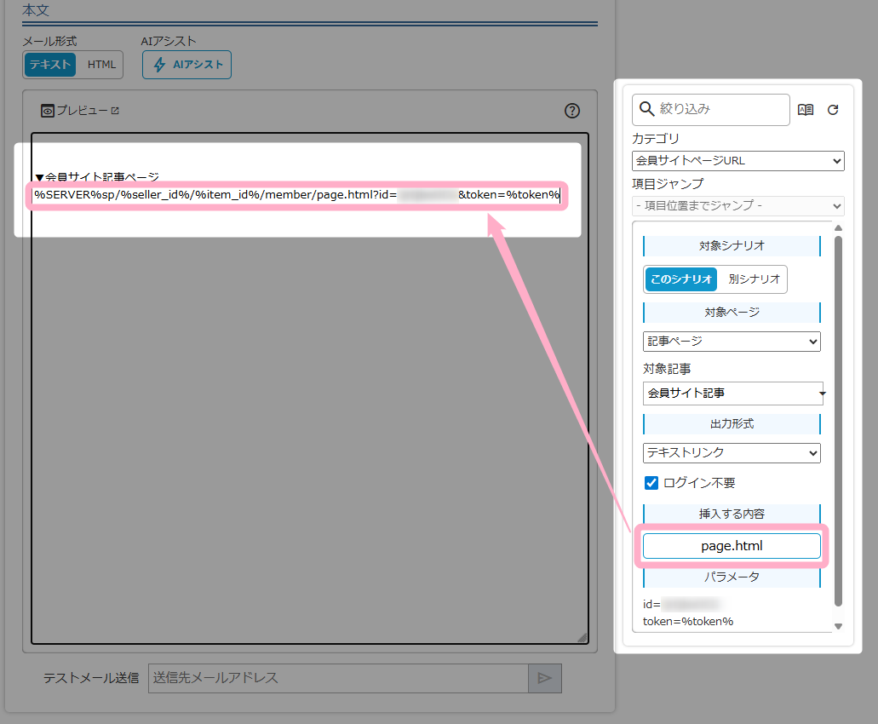Image resolution: width=878 pixels, height=724 pixels.
Task: Switch mail format to HTML
Action: [x=101, y=65]
